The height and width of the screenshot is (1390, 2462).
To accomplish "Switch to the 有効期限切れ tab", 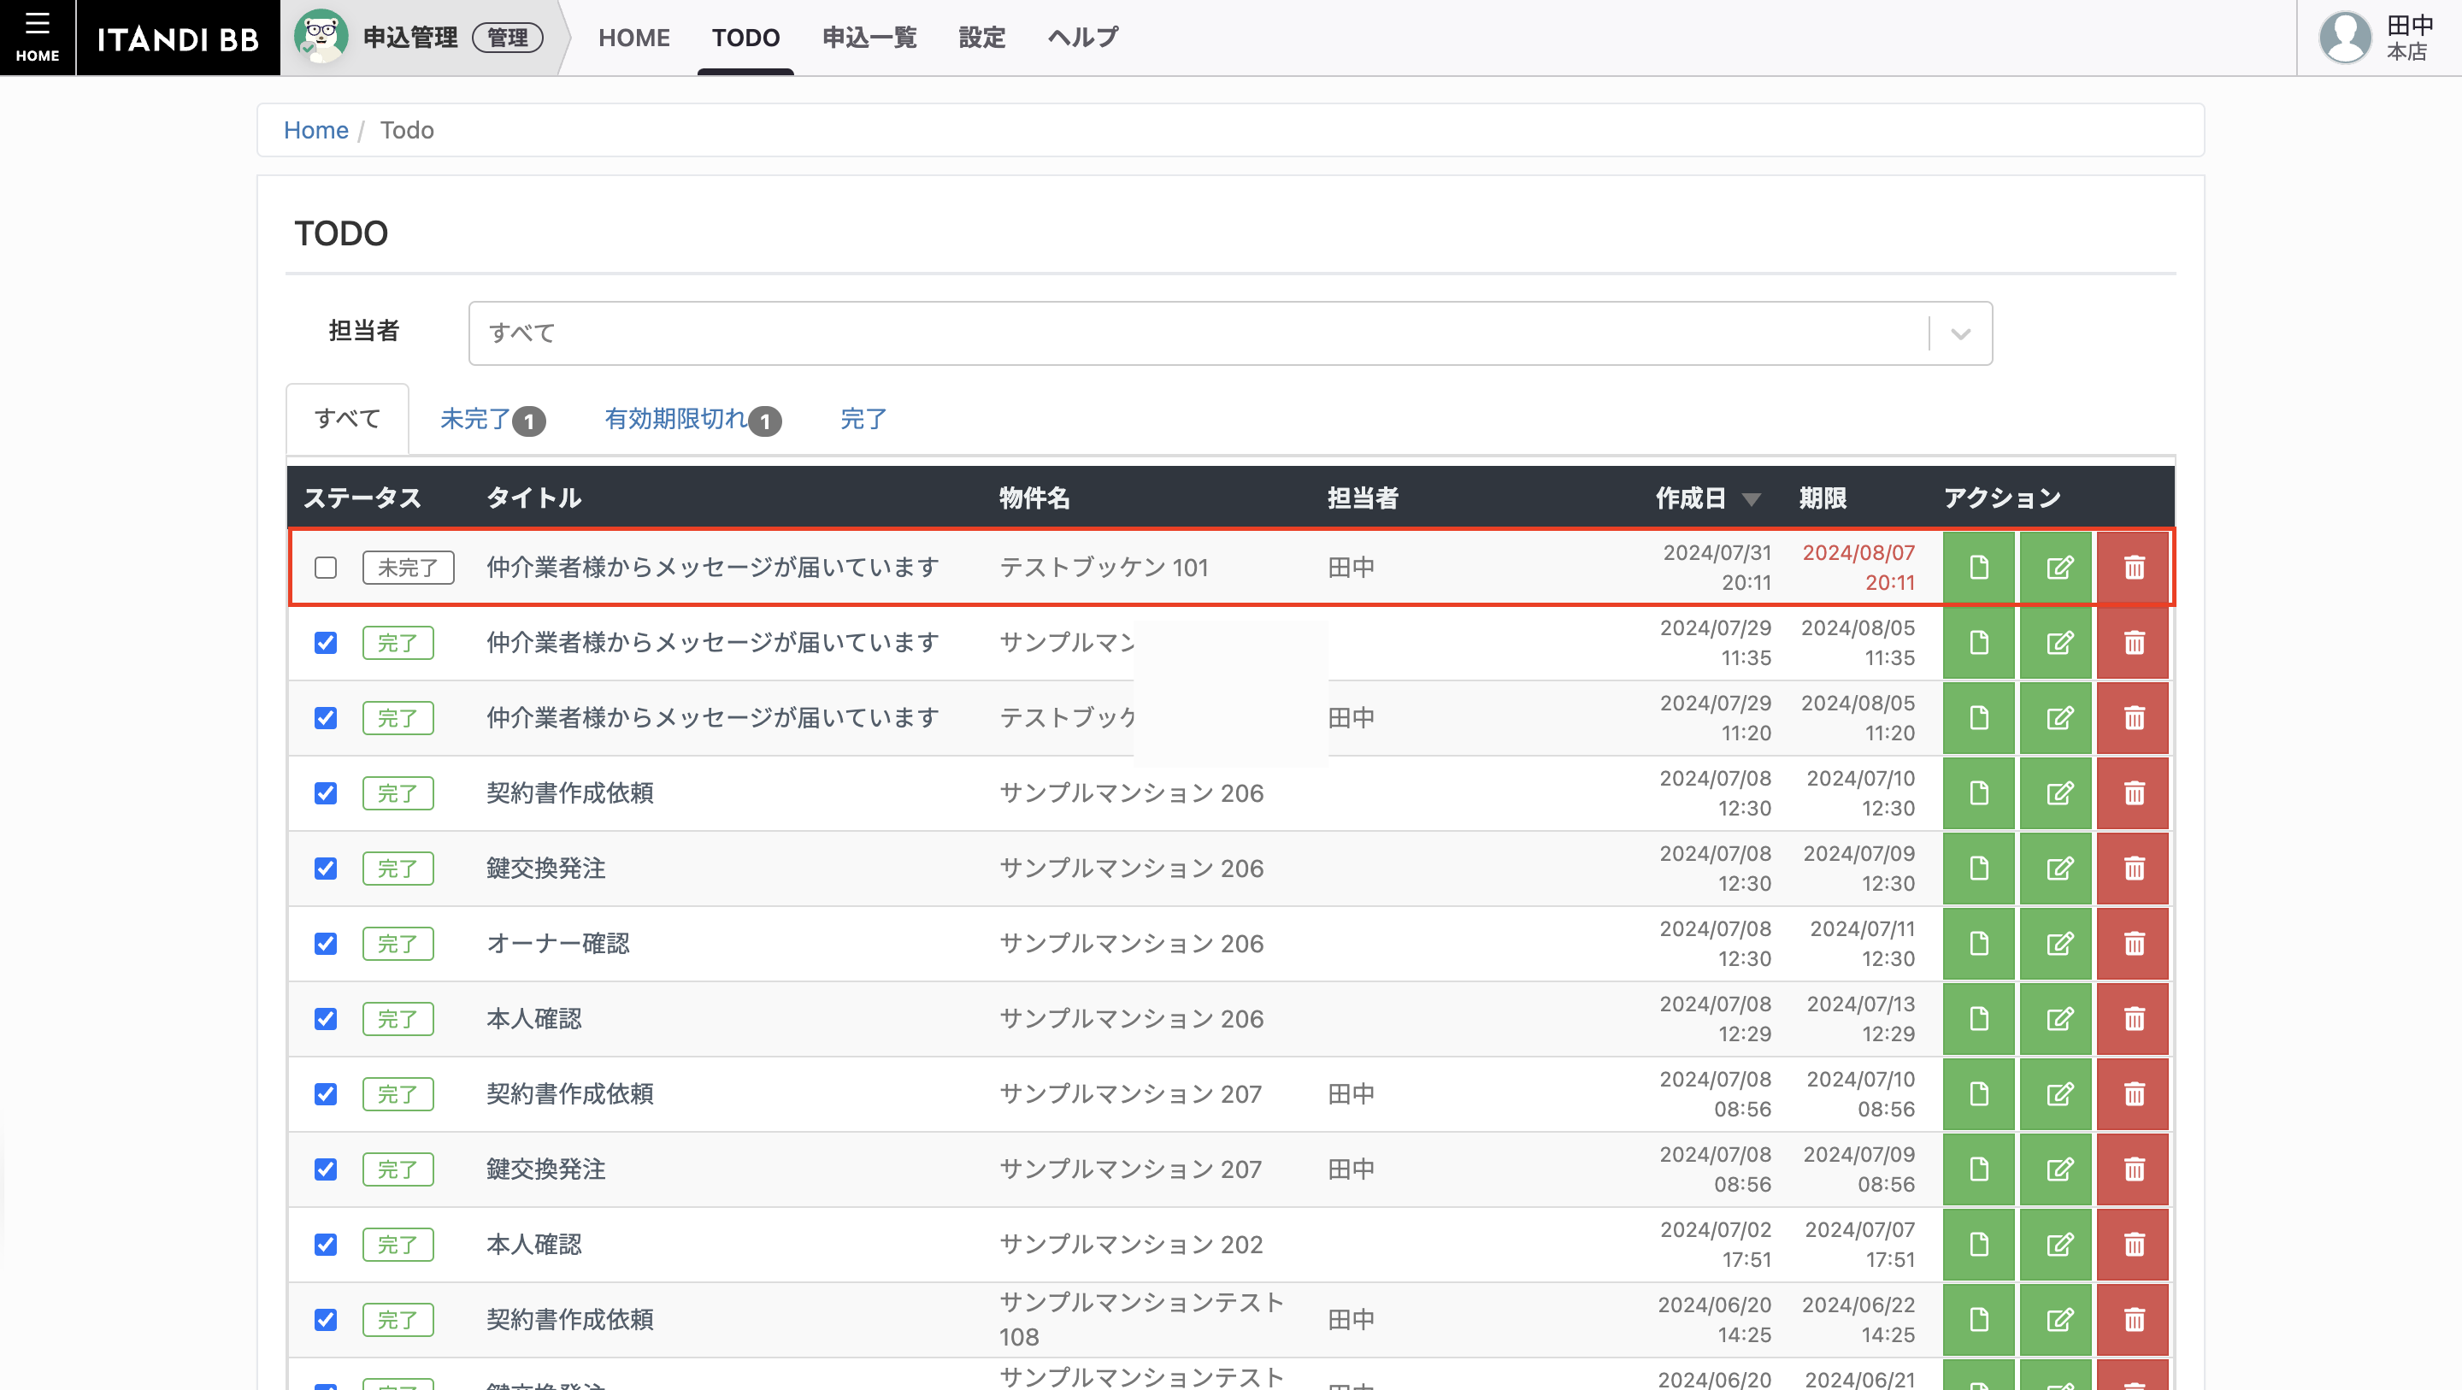I will coord(693,420).
